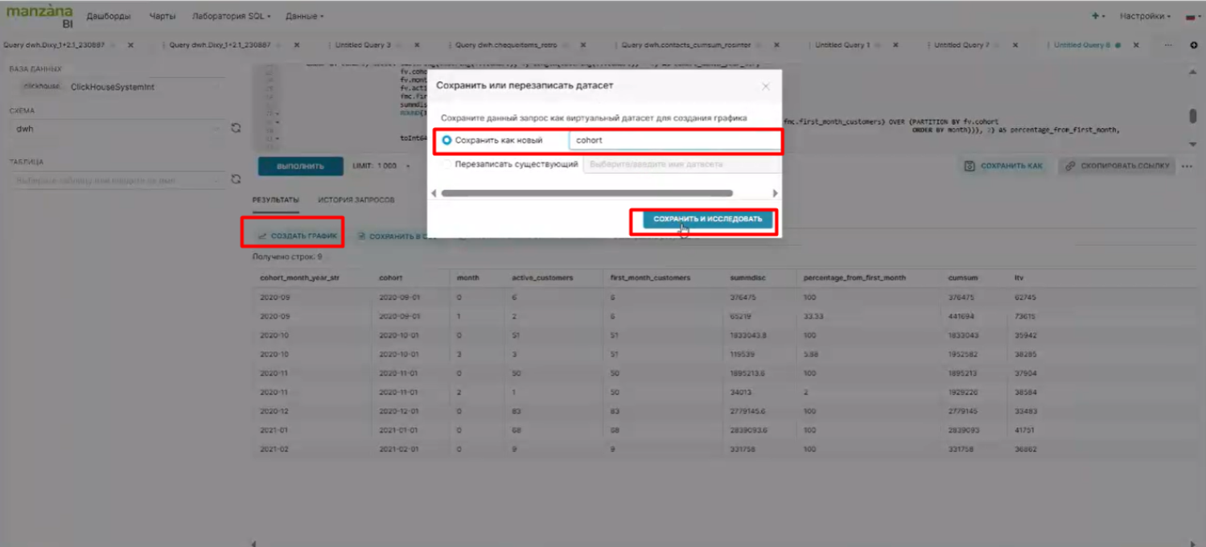Click the dialog horizontal scrollbar thumb
Screen dimensions: 1206x547
pos(587,193)
